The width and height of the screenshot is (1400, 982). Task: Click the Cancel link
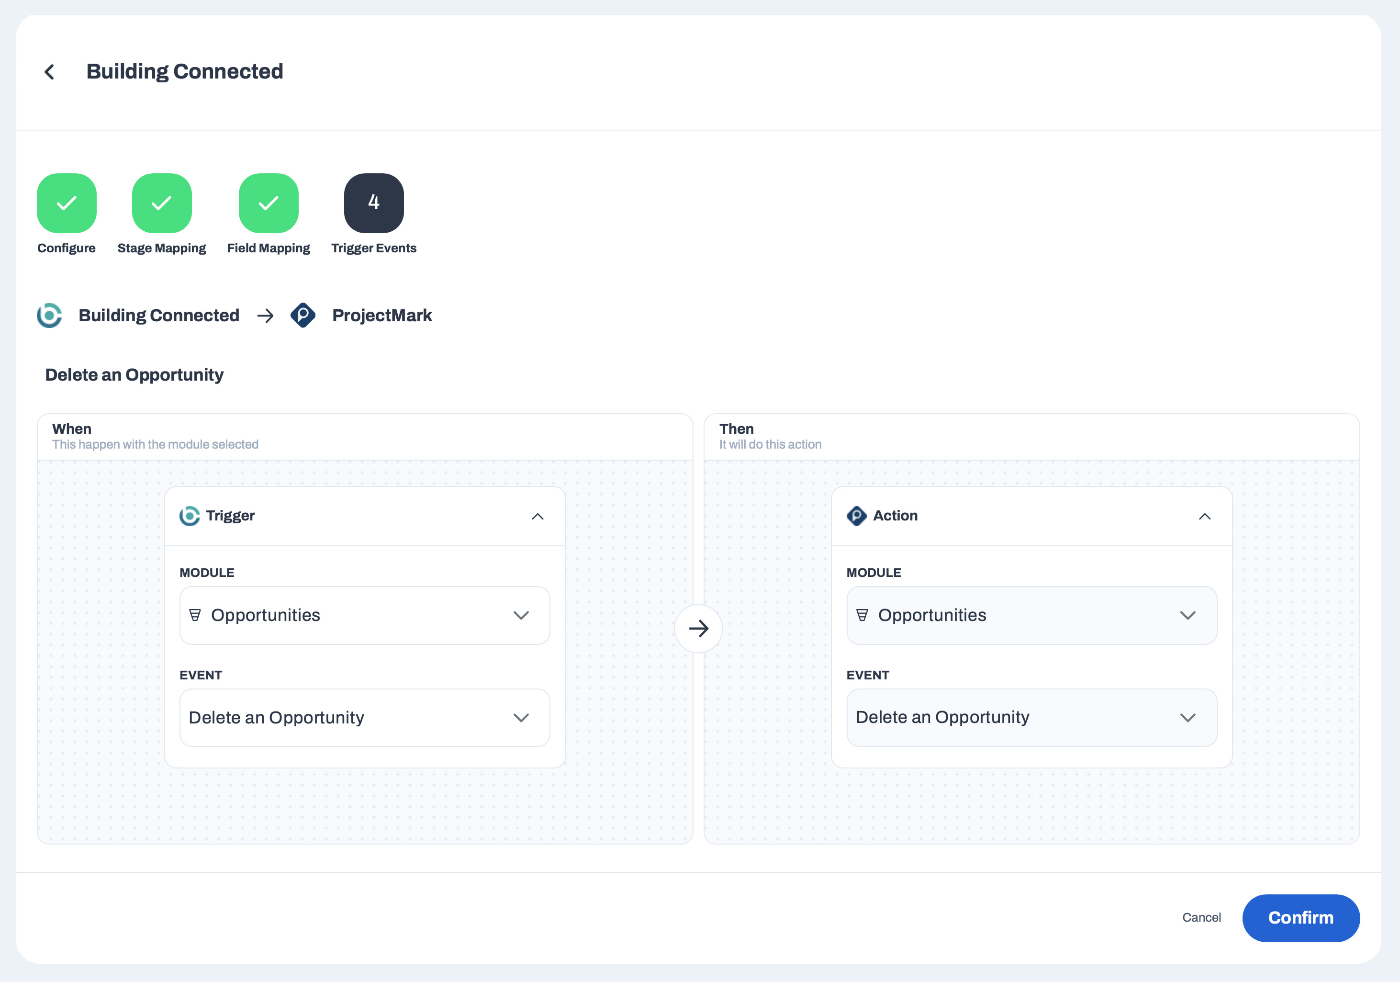point(1200,917)
